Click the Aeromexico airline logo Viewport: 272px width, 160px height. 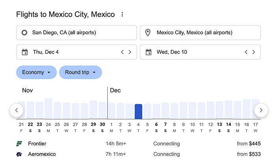tap(19, 154)
